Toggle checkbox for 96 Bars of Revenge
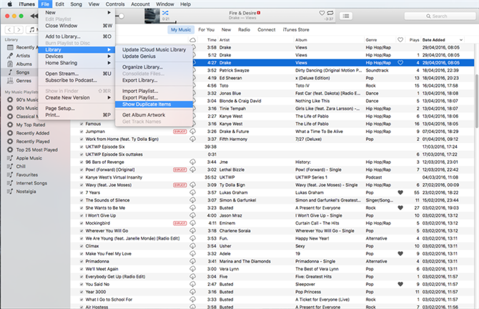The image size is (479, 309). coord(82,162)
